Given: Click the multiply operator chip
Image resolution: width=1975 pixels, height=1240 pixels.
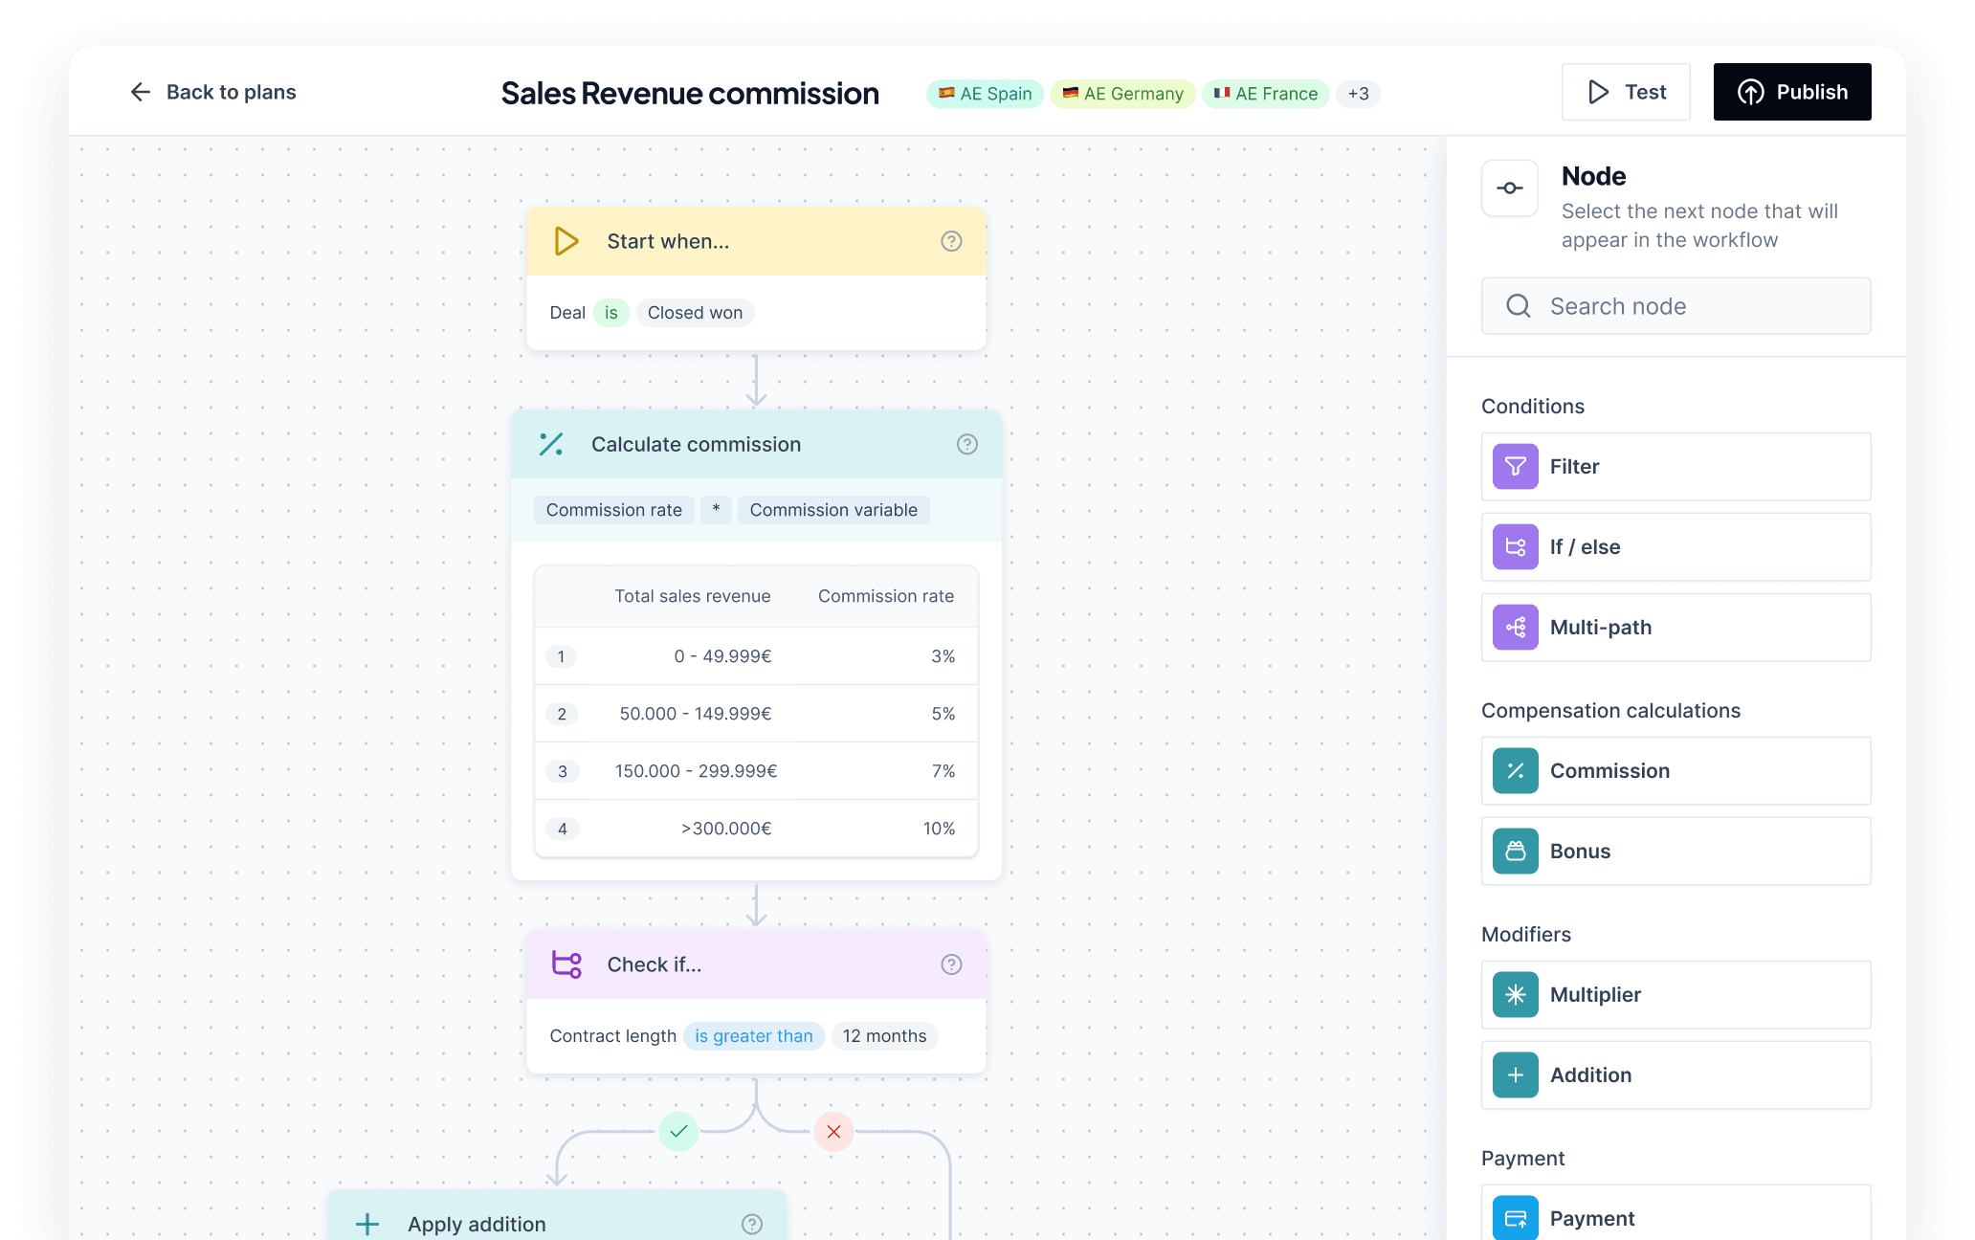Looking at the screenshot, I should click(x=716, y=510).
